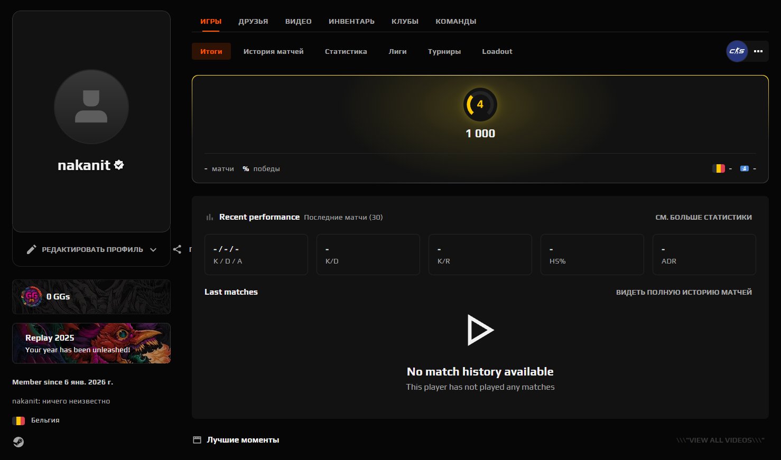Click the default profile avatar
The height and width of the screenshot is (460, 781).
click(x=91, y=107)
